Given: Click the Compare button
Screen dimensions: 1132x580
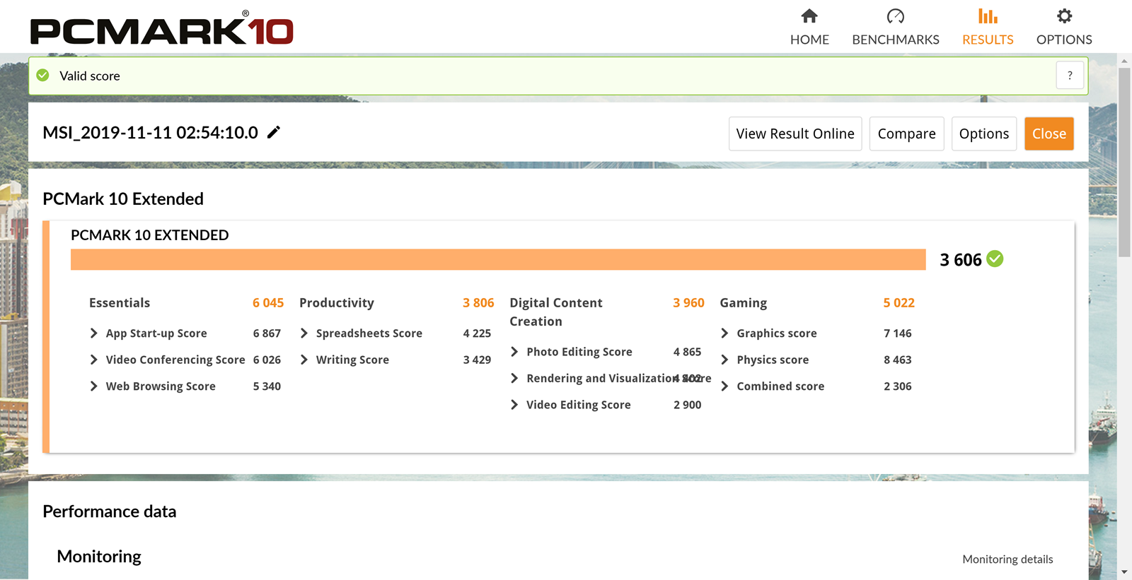Looking at the screenshot, I should click(x=906, y=134).
